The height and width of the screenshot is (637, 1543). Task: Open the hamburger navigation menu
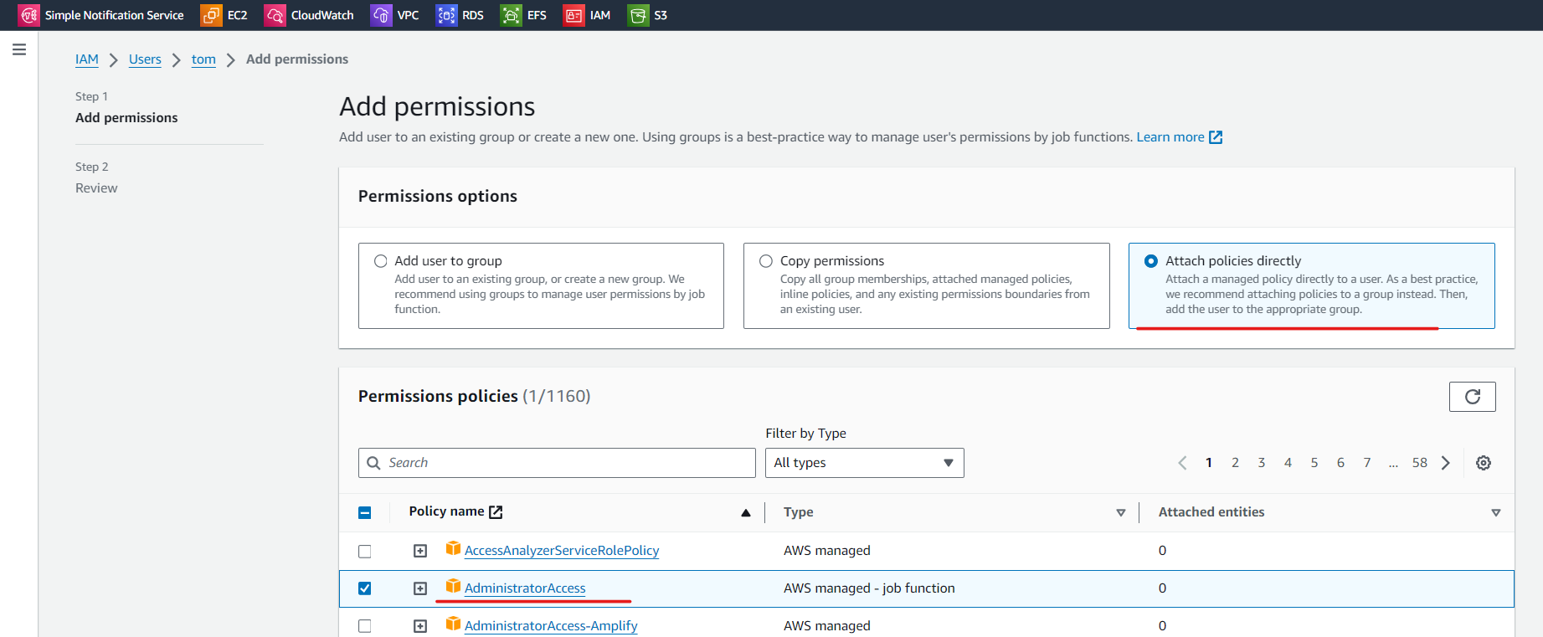19,50
